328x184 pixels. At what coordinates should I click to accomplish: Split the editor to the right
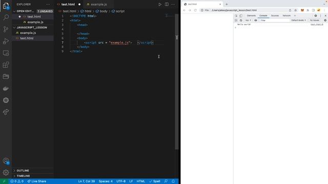[x=167, y=5]
